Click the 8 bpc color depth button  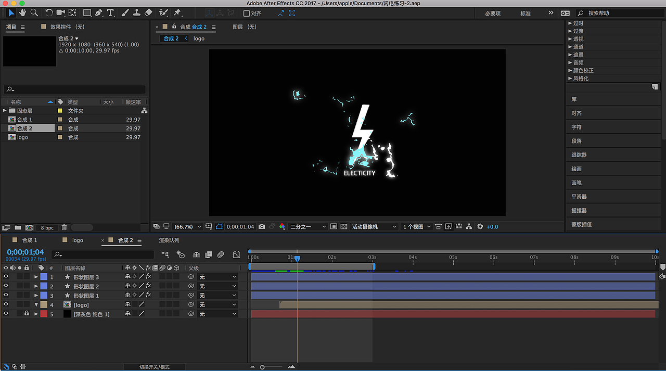point(47,228)
